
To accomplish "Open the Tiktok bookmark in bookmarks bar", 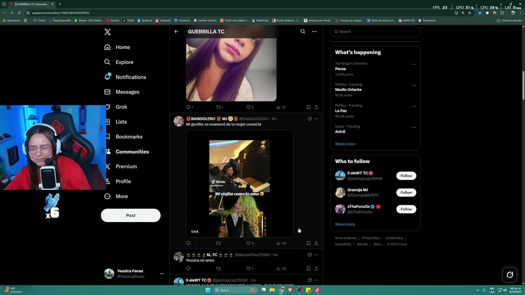I will [128, 20].
